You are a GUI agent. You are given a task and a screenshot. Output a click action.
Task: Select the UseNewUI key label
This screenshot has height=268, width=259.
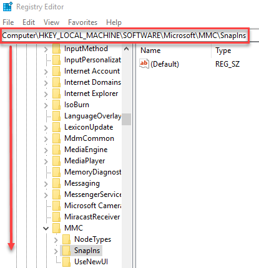click(91, 262)
